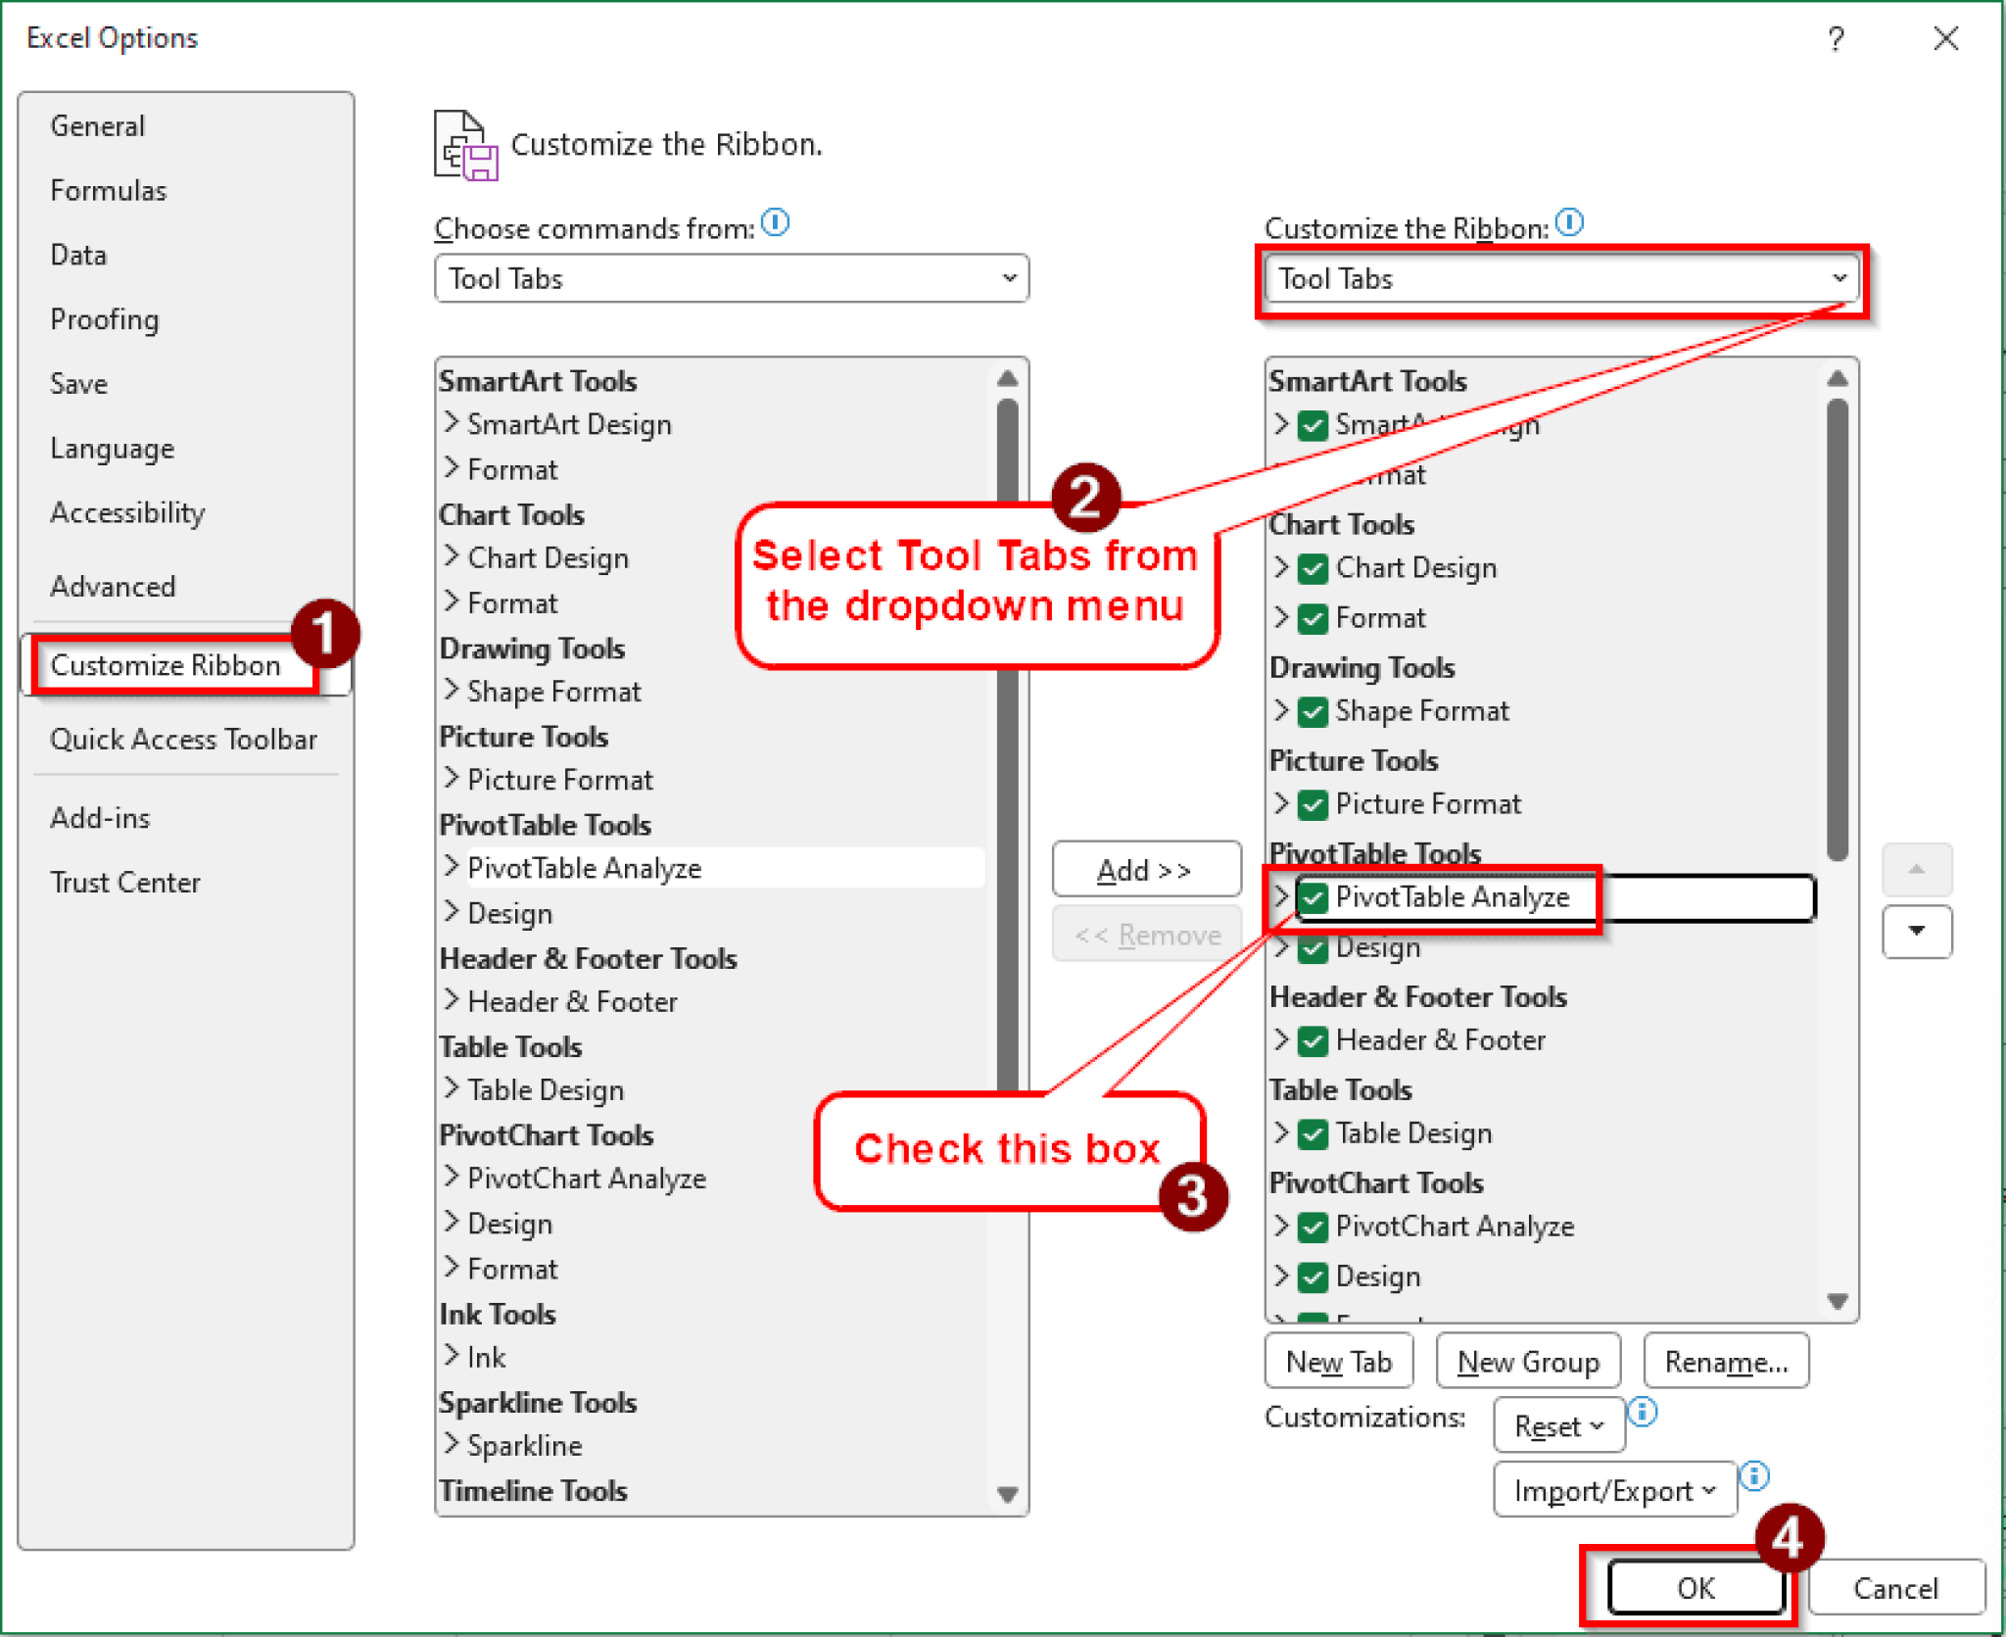
Task: Open the dialog Help question mark
Action: pos(1837,38)
